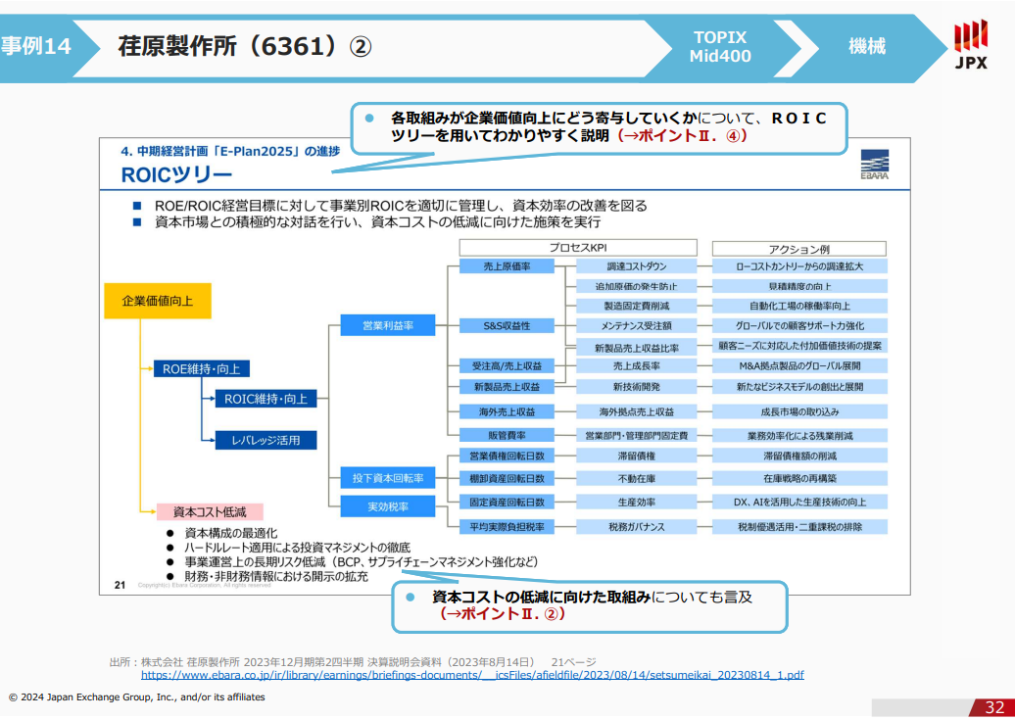Click 在庫戦略の再構築 action cell

click(799, 478)
